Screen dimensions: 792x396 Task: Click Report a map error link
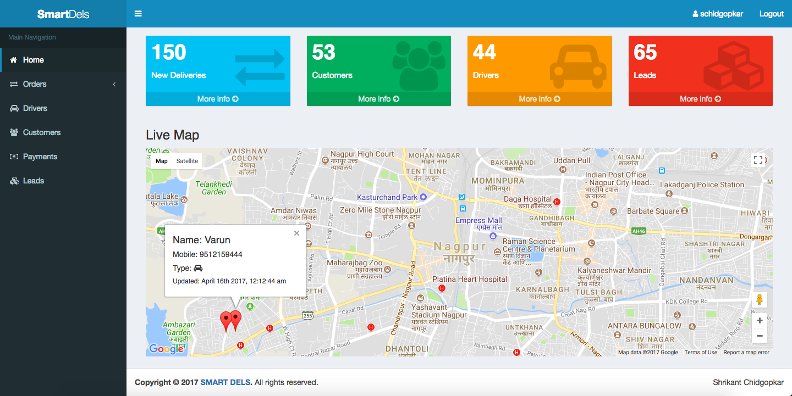[x=746, y=353]
